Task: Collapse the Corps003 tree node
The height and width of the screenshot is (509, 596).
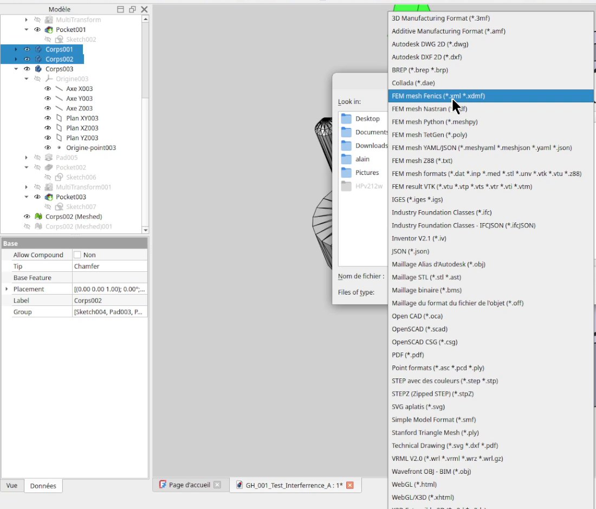Action: (x=16, y=69)
